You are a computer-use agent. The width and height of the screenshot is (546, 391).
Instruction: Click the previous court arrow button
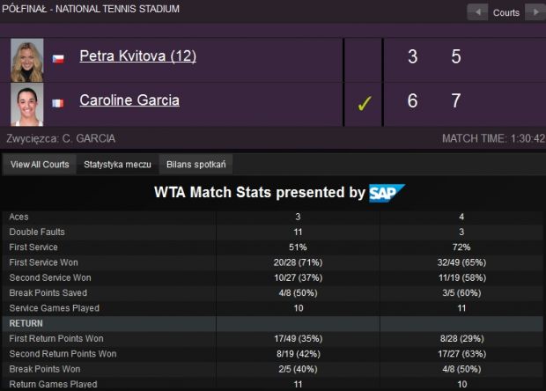point(477,12)
